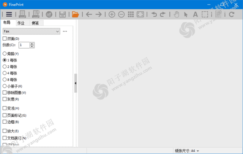243x154 pixels.
Task: Enable the 文档装订(N) checkbox
Action: pyautogui.click(x=5, y=138)
